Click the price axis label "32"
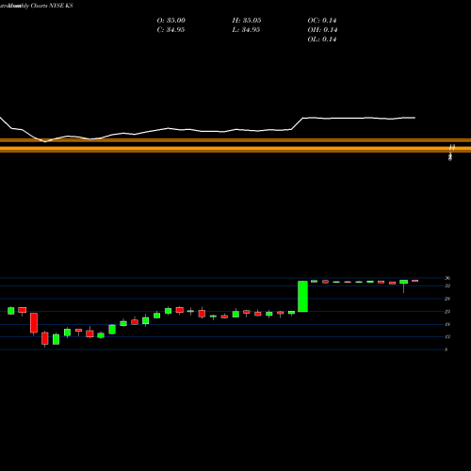The height and width of the screenshot is (471, 471). (x=447, y=285)
